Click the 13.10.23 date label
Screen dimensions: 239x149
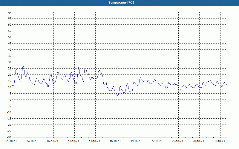click(x=94, y=141)
